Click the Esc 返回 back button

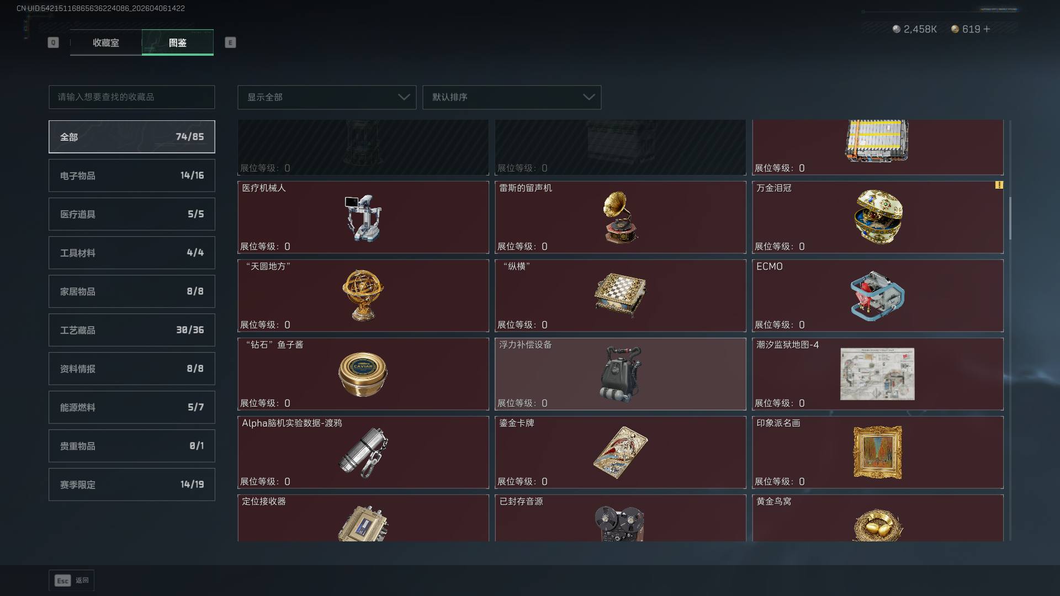[72, 581]
